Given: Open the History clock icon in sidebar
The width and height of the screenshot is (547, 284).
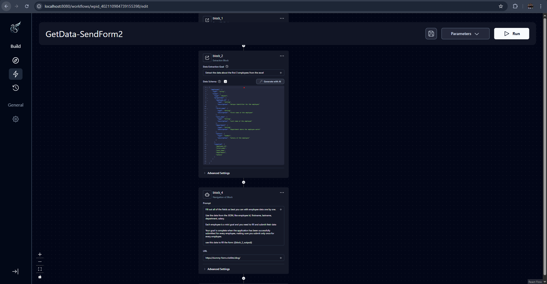Looking at the screenshot, I should (16, 88).
